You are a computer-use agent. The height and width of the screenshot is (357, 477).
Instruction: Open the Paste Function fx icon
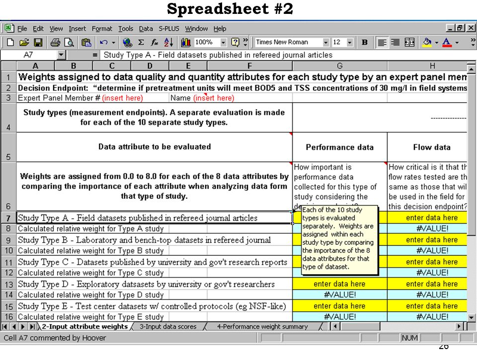tap(154, 42)
